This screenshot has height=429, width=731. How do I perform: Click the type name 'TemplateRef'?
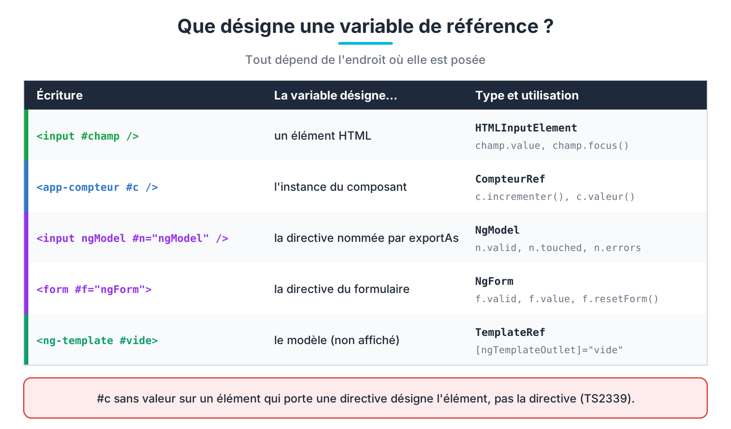[x=510, y=332]
